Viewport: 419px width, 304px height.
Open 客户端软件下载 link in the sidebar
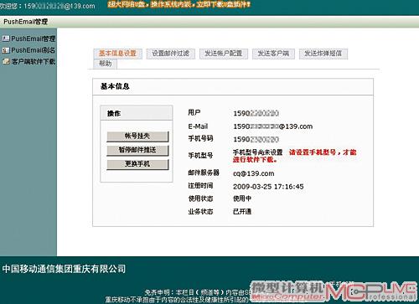click(34, 61)
